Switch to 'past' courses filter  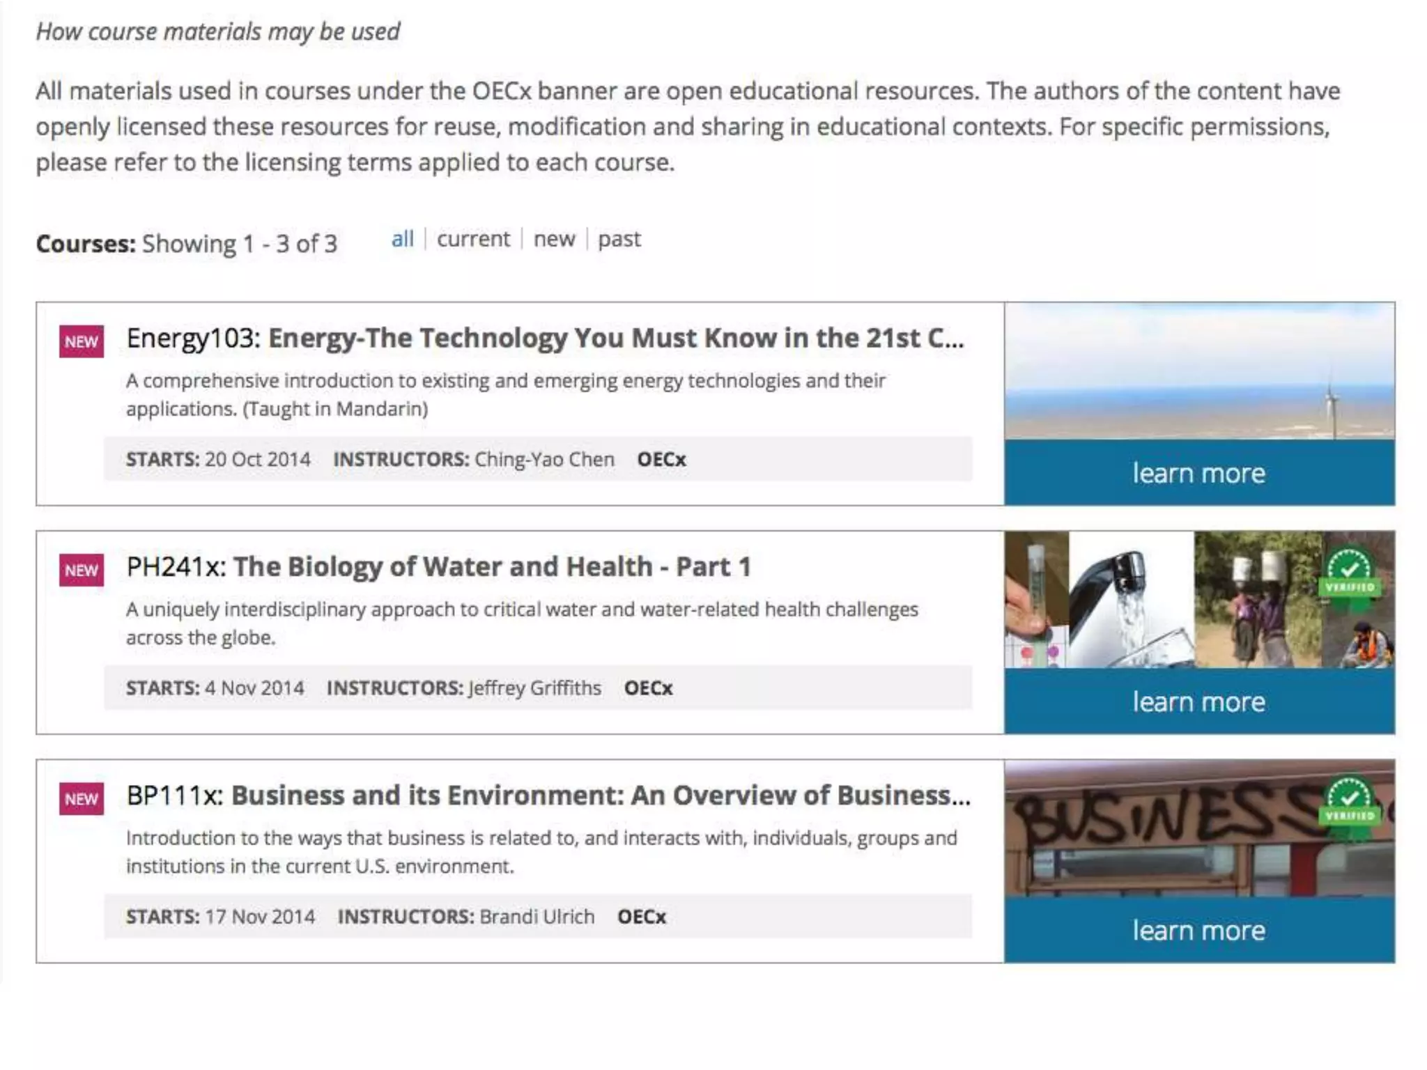(x=619, y=239)
